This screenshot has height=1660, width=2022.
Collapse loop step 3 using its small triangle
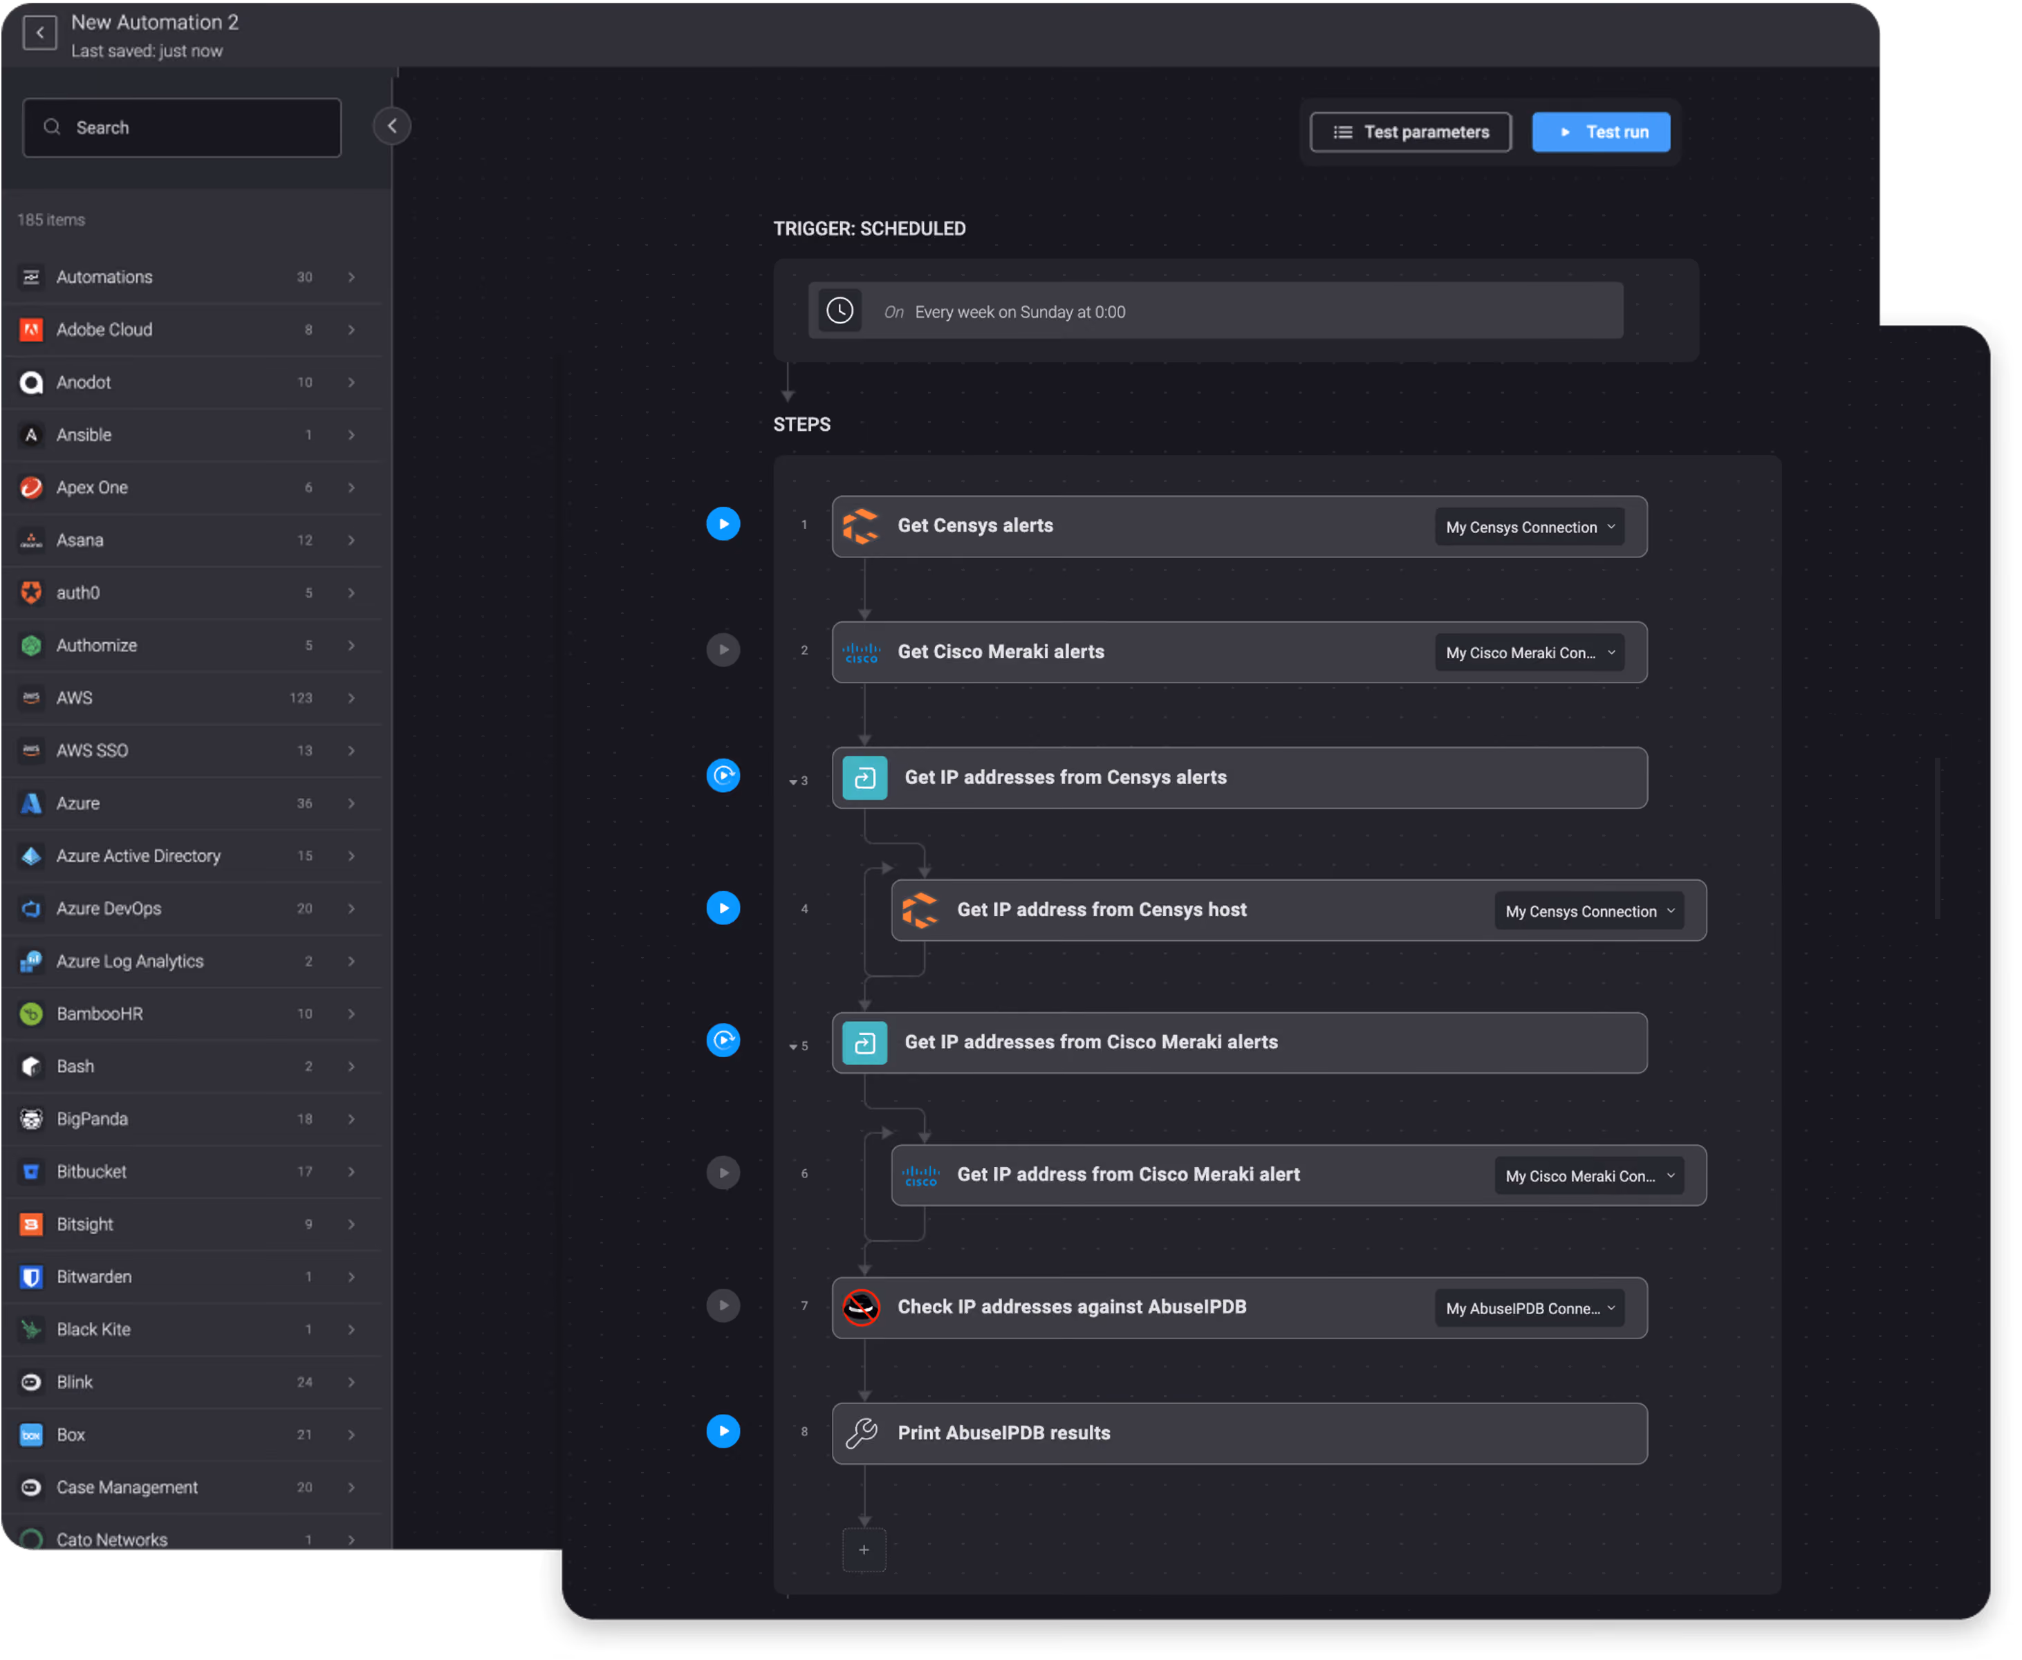tap(793, 782)
